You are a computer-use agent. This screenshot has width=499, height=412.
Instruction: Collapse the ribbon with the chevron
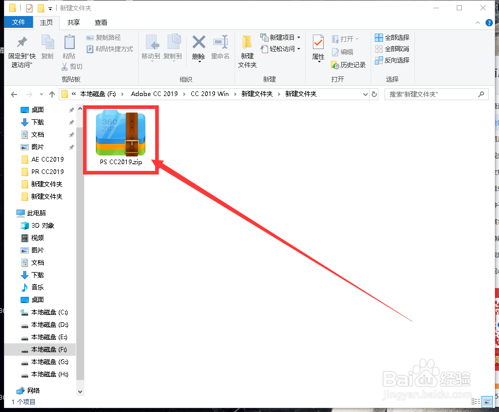[478, 23]
